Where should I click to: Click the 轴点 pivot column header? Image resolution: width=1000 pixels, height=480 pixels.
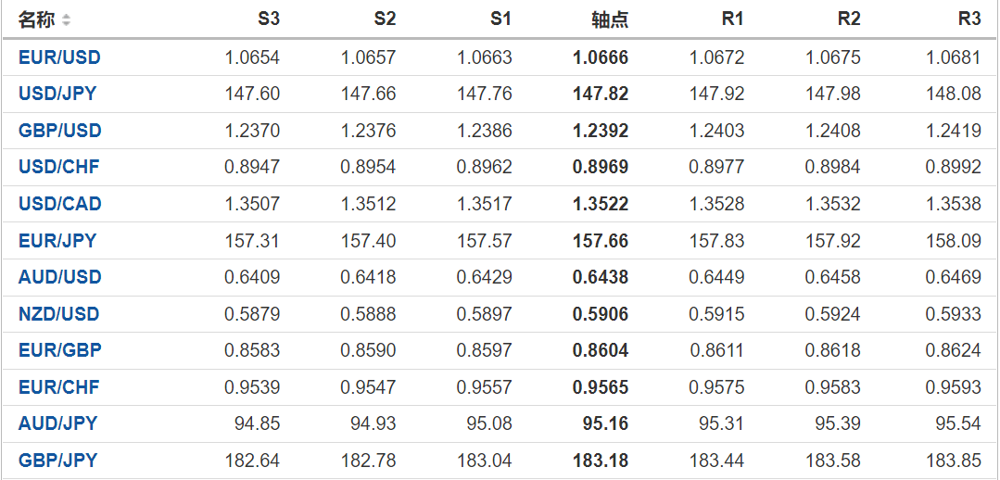610,19
